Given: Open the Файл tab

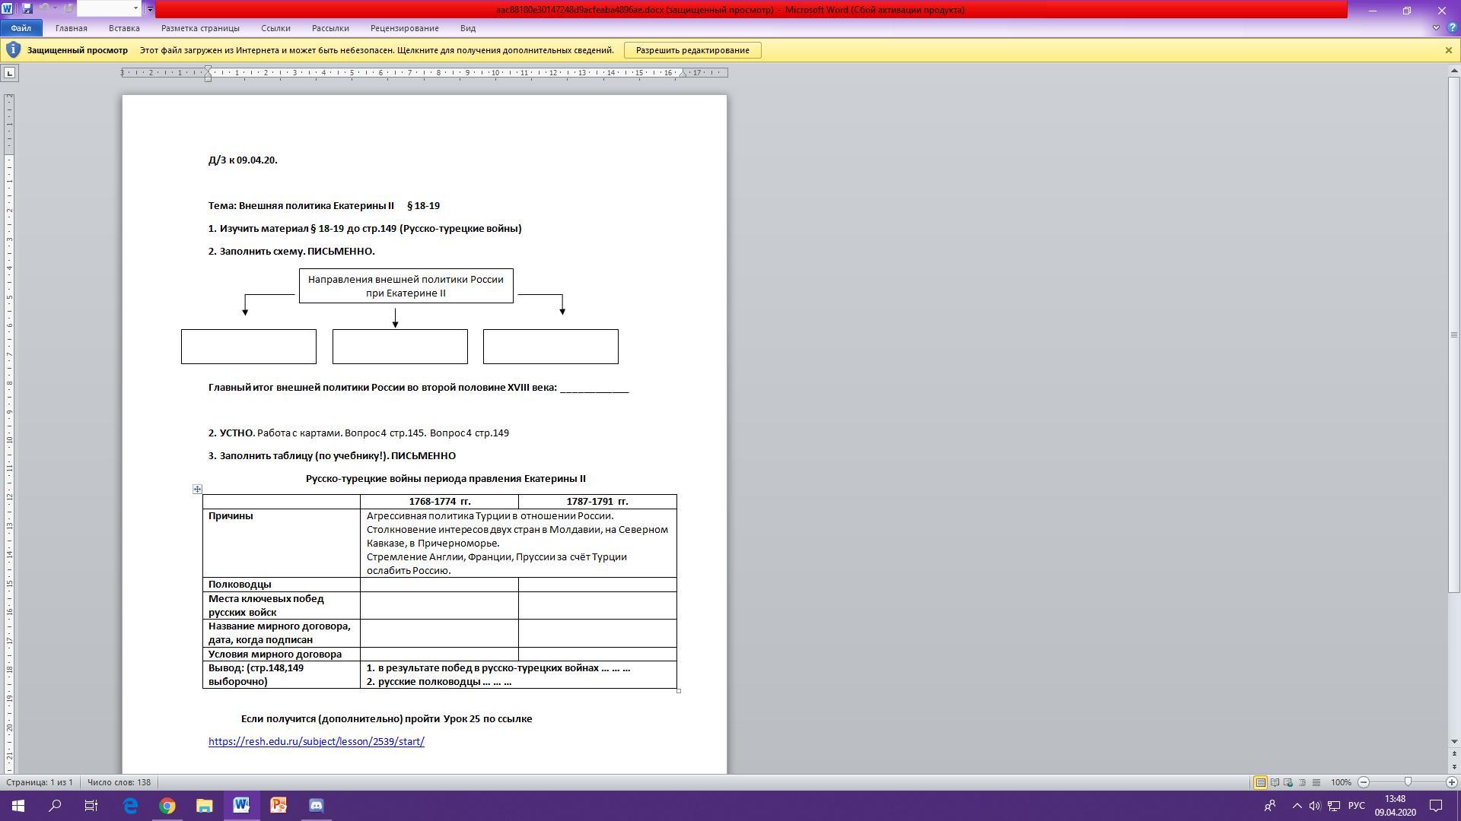Looking at the screenshot, I should click(x=21, y=28).
